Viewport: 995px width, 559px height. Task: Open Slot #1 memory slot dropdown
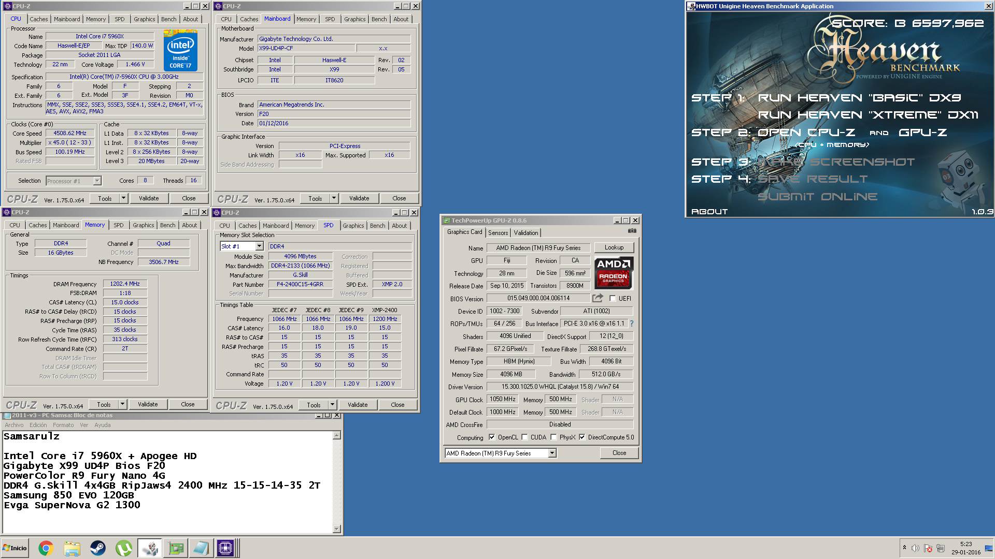(x=259, y=246)
